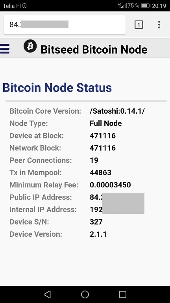This screenshot has height=303, width=170.
Task: Tap the Android home circle button
Action: point(85,294)
